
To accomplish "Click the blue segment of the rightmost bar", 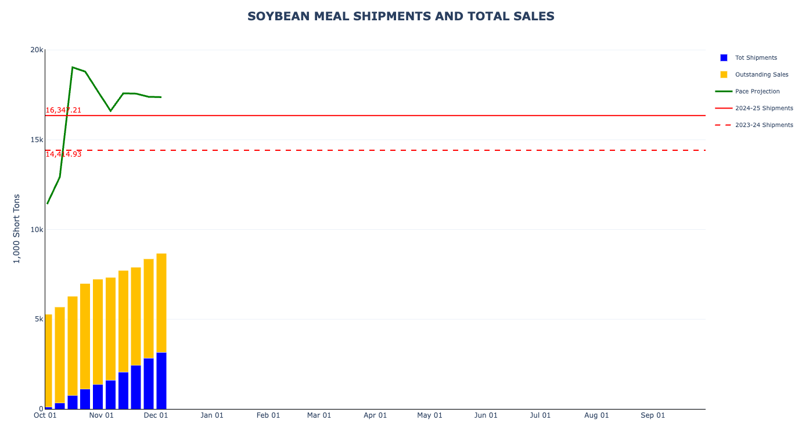I will pyautogui.click(x=161, y=381).
